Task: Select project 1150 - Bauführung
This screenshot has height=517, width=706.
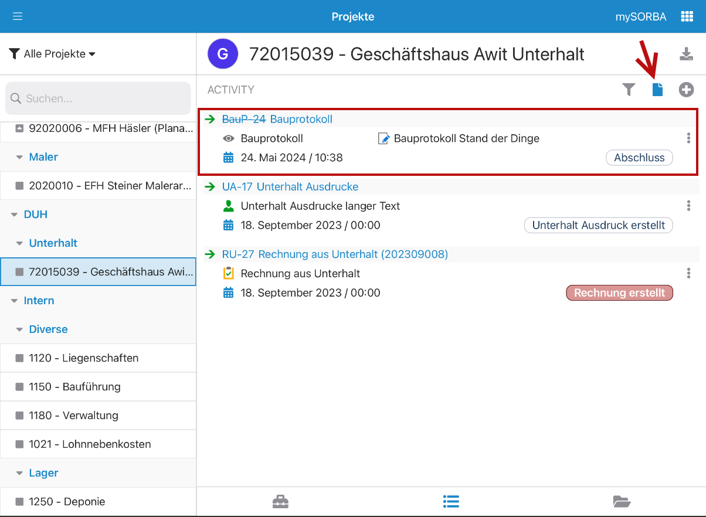Action: coord(98,387)
